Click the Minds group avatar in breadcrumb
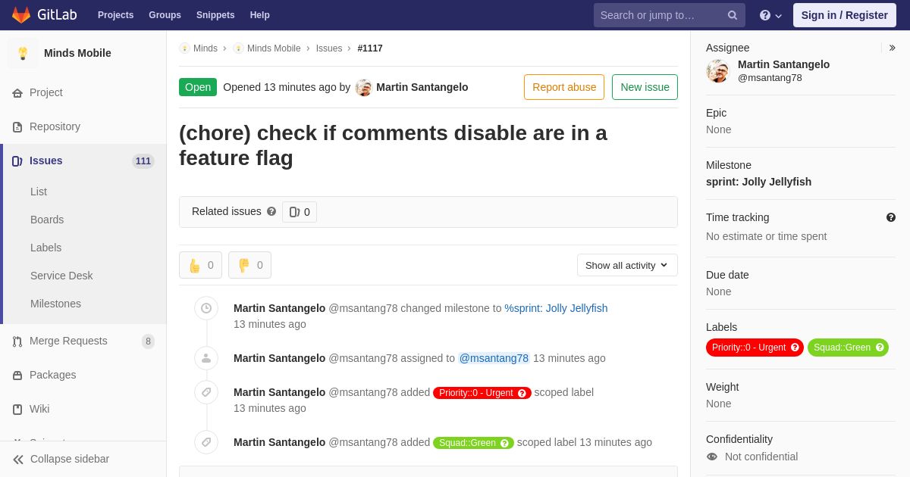 [184, 48]
